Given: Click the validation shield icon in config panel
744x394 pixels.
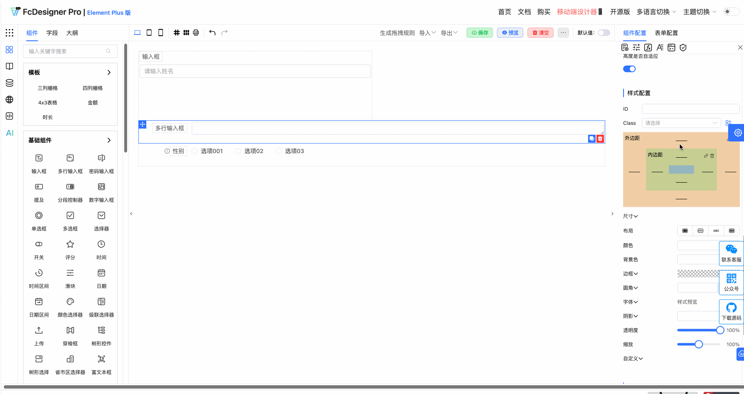Looking at the screenshot, I should (683, 47).
